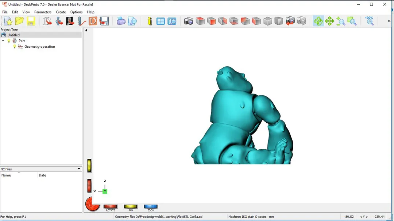This screenshot has height=221, width=394.
Task: Open the Edit menu
Action: (x=15, y=12)
